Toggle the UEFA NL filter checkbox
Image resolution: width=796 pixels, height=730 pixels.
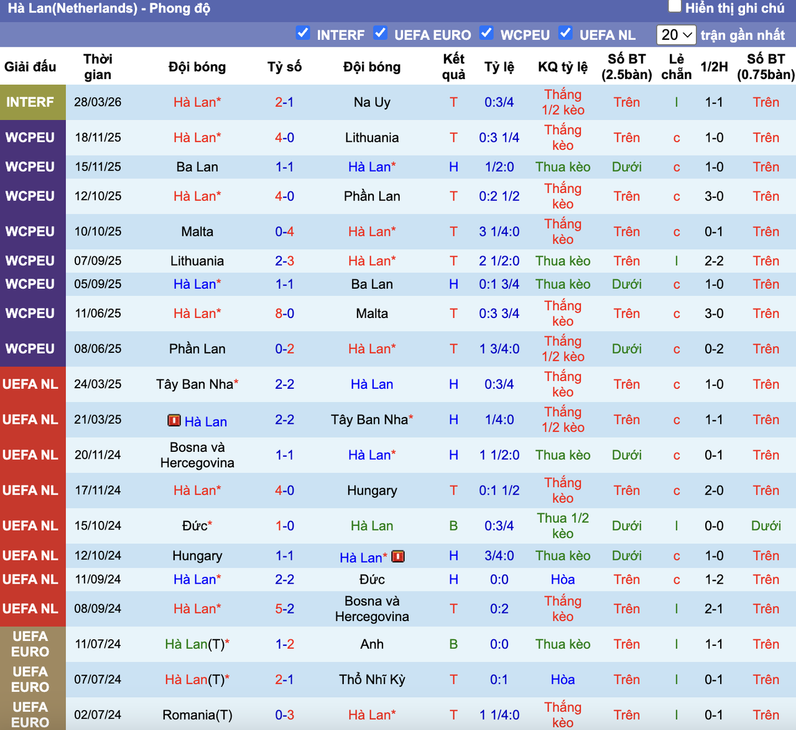click(565, 33)
